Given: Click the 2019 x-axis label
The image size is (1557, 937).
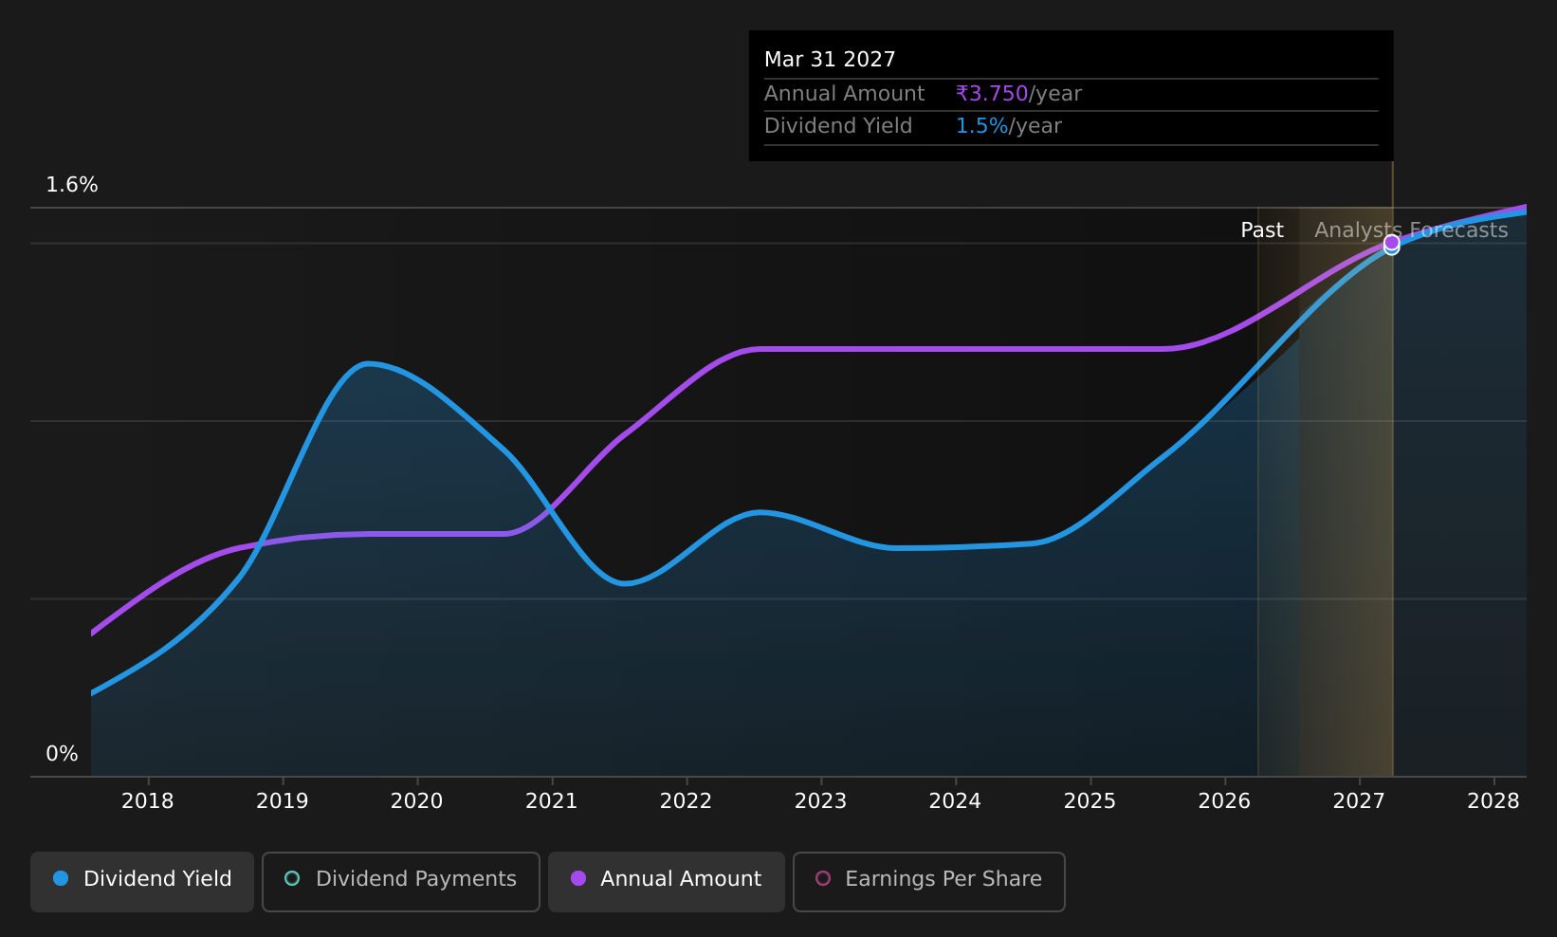Looking at the screenshot, I should pos(283,801).
